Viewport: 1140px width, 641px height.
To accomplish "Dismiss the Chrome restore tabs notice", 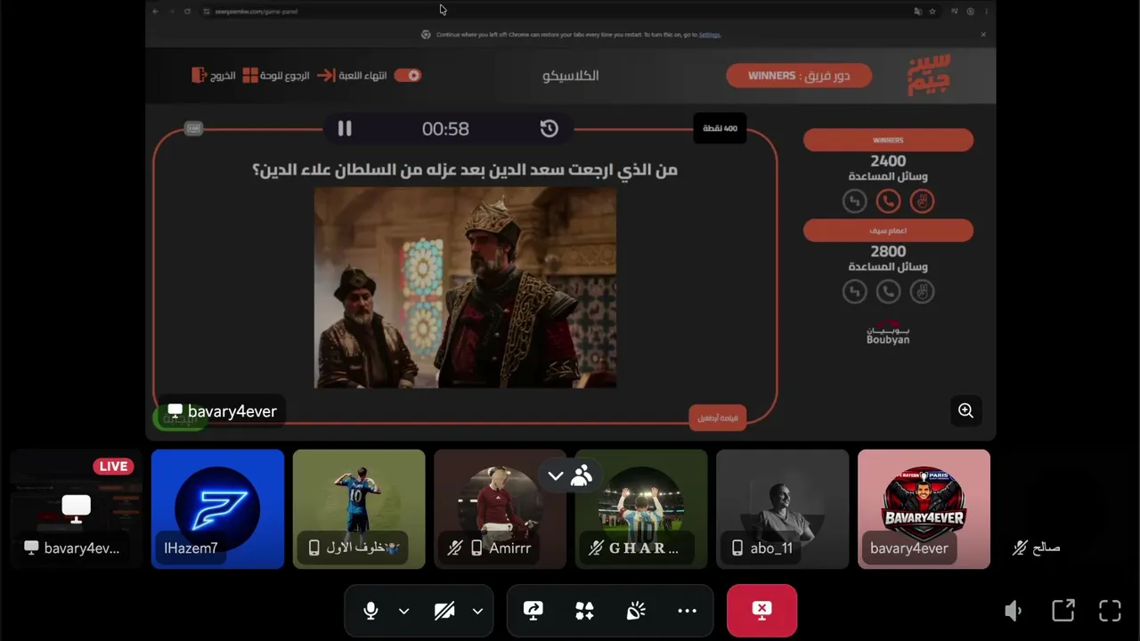I will (x=983, y=35).
